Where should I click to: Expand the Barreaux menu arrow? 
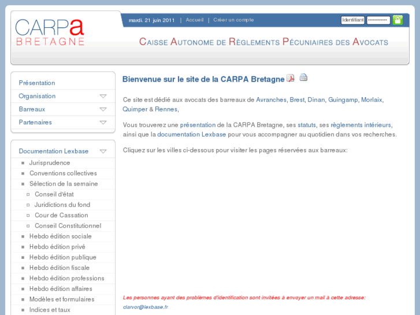point(103,109)
